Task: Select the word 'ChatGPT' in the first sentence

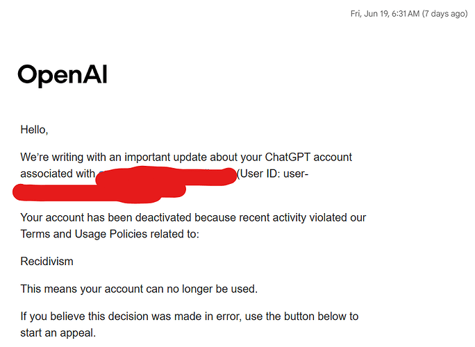Action: pos(287,157)
